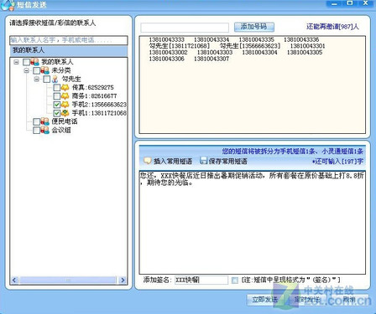
Task: Click the 会议组 group icon
Action: coord(44,130)
